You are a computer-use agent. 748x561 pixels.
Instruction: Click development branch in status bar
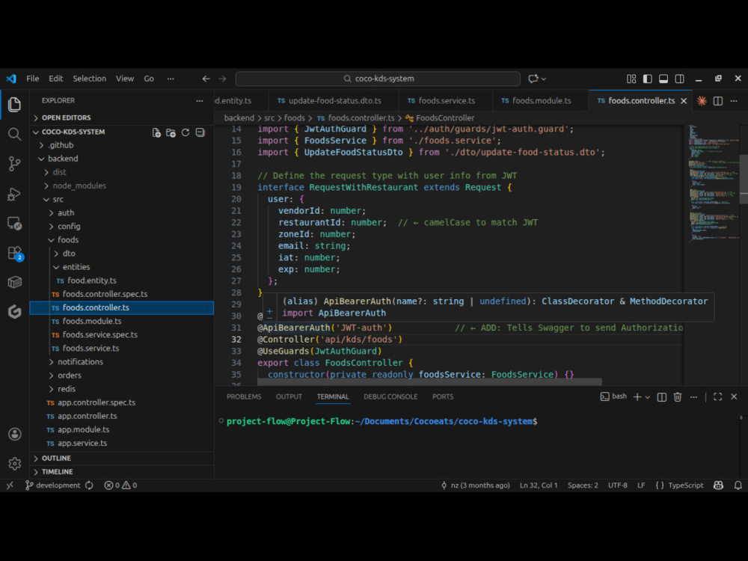[53, 485]
